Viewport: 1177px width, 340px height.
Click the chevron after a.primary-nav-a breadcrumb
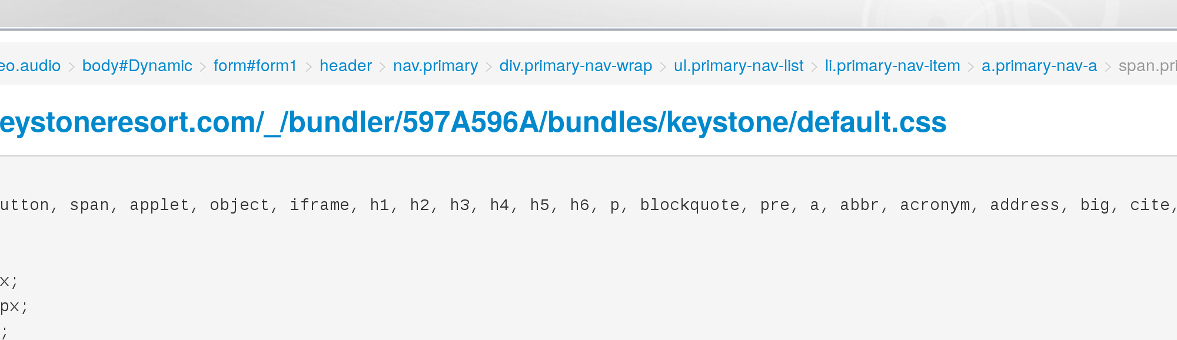click(1108, 66)
